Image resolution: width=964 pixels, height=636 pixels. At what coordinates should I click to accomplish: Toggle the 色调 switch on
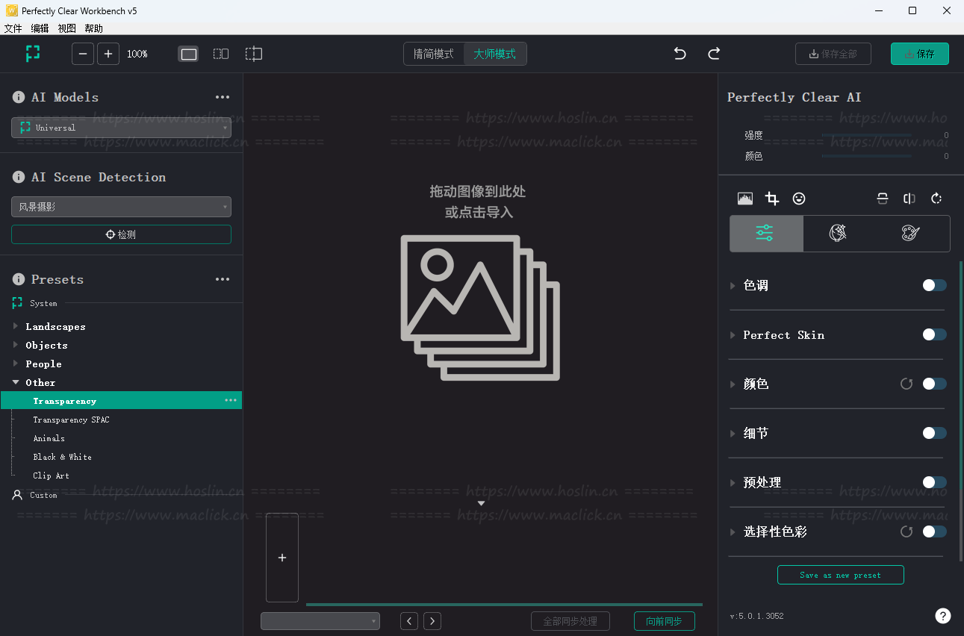pyautogui.click(x=934, y=285)
